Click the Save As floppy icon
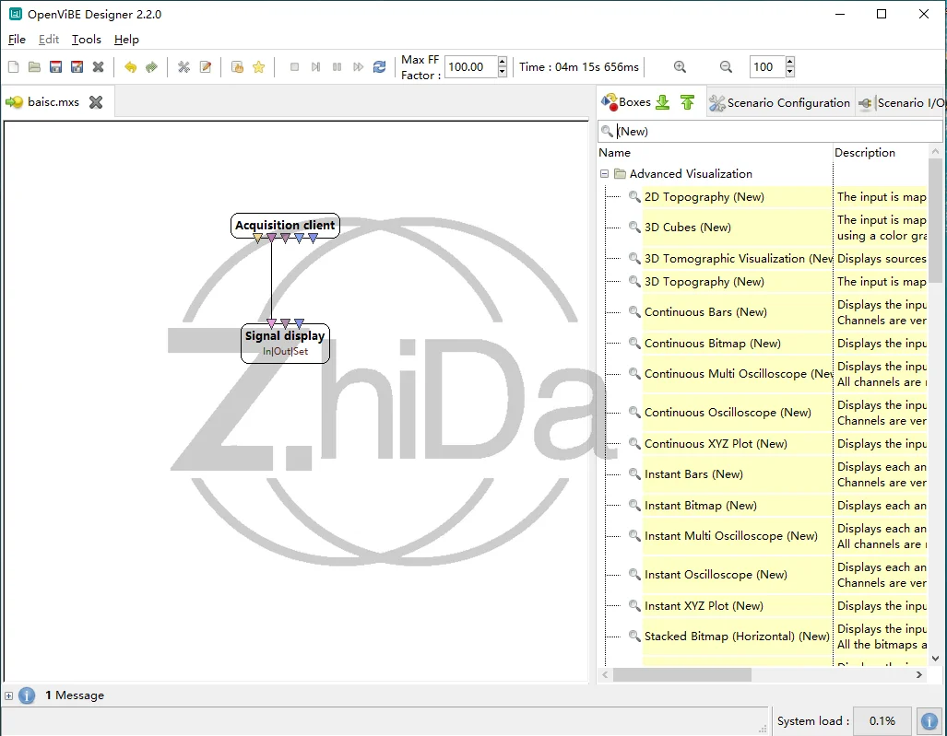 click(77, 67)
